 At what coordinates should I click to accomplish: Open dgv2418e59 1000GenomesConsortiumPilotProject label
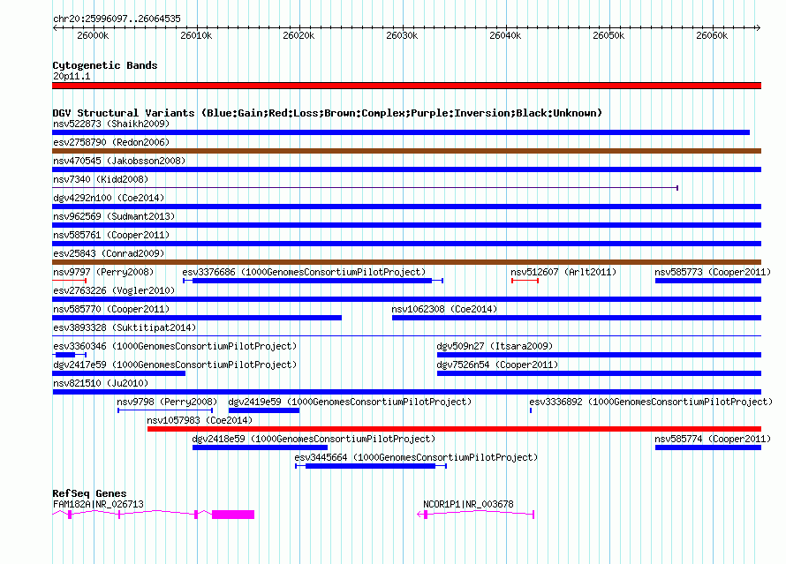tap(314, 439)
